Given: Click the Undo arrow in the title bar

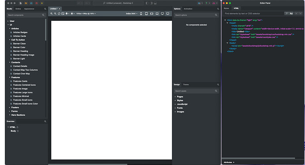Looking at the screenshot, I should tap(79, 3).
